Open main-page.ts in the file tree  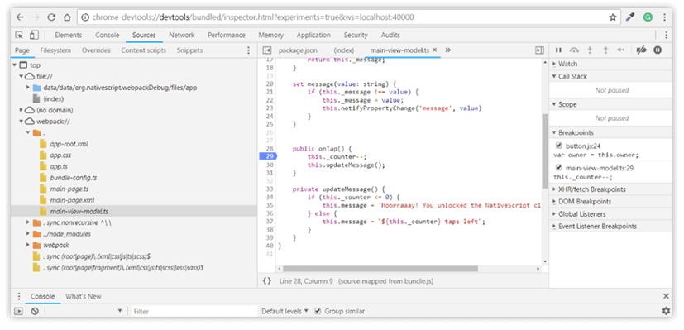tap(69, 189)
